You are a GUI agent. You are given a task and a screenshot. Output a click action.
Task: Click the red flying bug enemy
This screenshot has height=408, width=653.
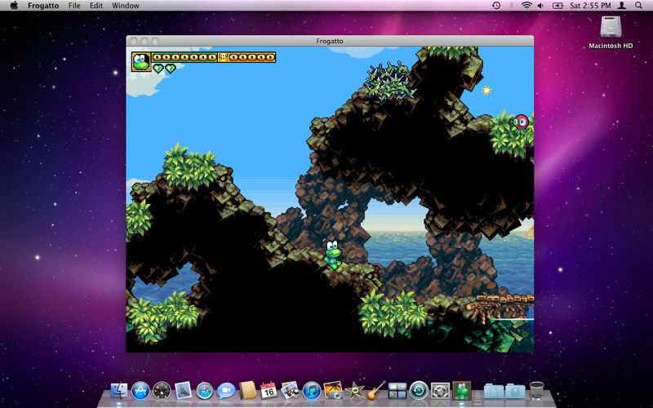pos(520,122)
